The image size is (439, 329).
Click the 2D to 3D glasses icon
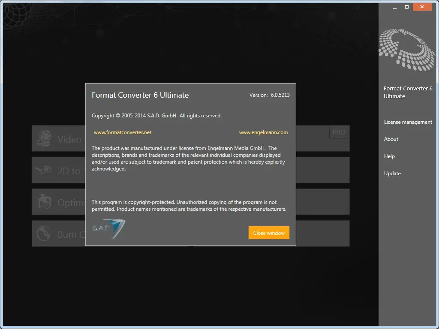tap(43, 170)
